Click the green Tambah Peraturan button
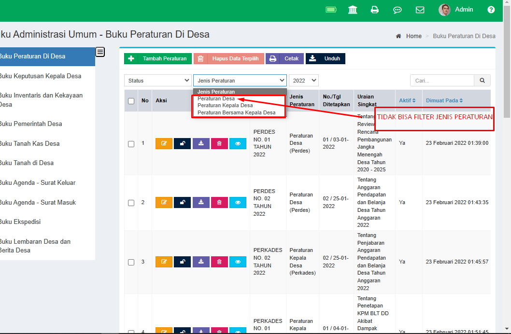The image size is (511, 334). pyautogui.click(x=158, y=58)
